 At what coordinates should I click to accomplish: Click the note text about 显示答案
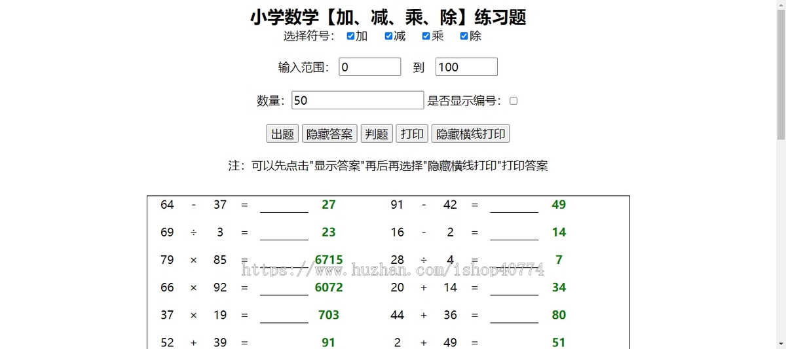pos(388,166)
